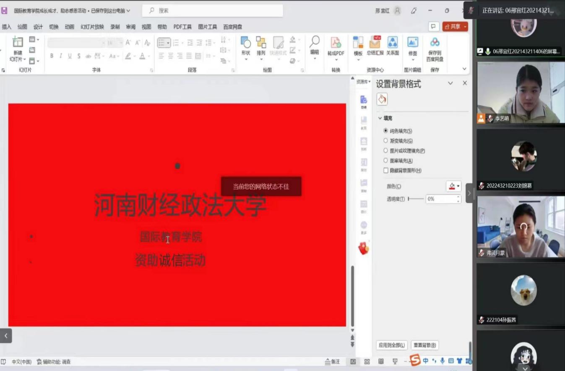Tick the Hide background graphics (隐藏背景图形) checkbox
The image size is (565, 371).
point(386,170)
